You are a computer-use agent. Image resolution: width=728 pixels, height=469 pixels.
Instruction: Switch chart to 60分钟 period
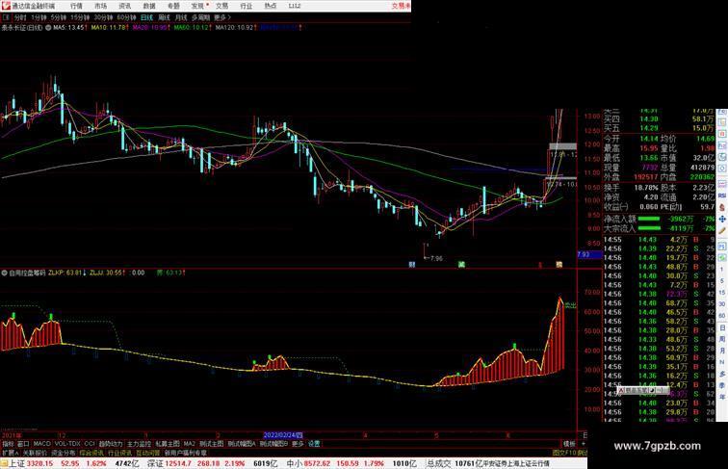click(126, 17)
